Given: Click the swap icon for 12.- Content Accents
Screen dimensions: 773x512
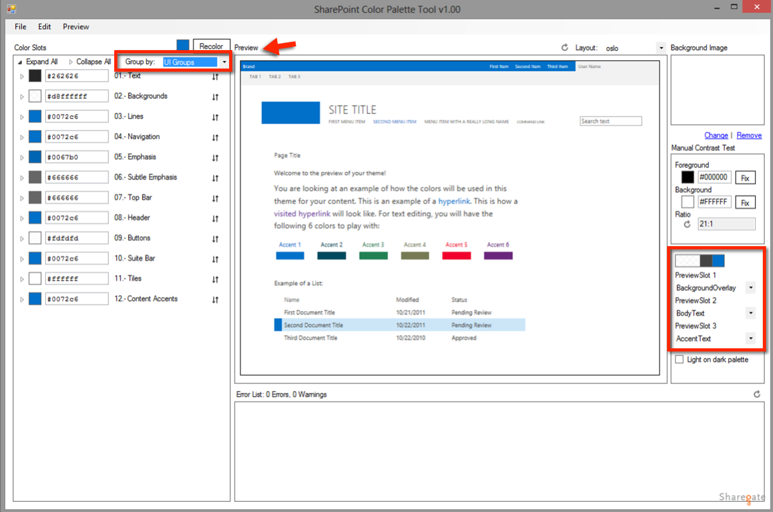Looking at the screenshot, I should [x=215, y=300].
